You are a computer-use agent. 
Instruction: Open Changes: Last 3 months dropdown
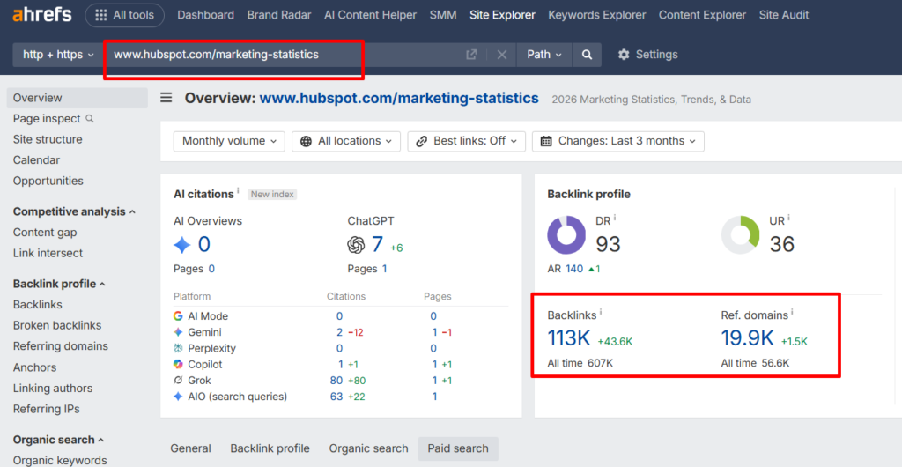click(x=617, y=141)
